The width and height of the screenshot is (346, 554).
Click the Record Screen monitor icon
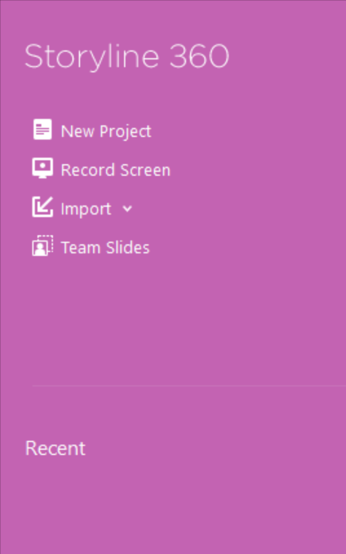click(42, 168)
